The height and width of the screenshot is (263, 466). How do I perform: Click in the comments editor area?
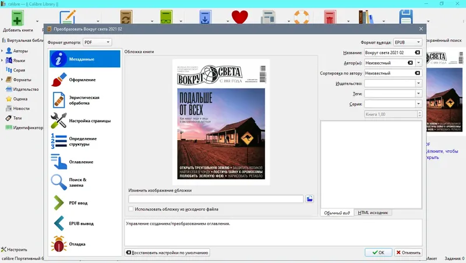click(371, 165)
